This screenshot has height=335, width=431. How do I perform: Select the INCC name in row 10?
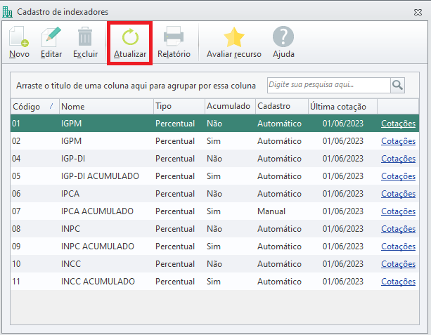(71, 264)
